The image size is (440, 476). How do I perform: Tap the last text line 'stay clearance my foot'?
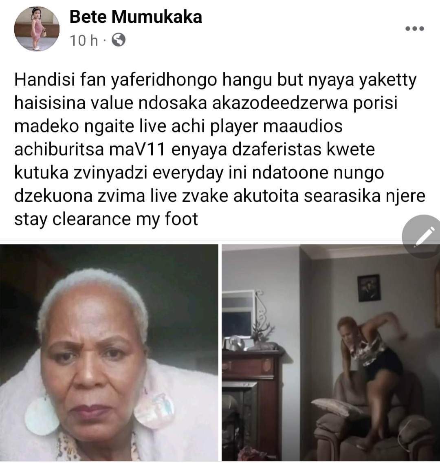click(x=106, y=219)
